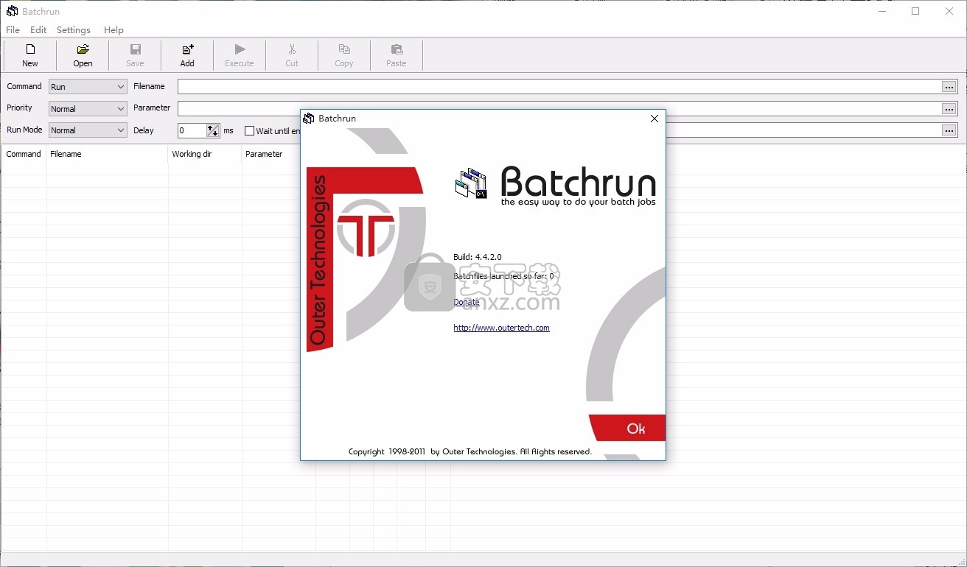Toggle the Wait until end checkbox
Screen dimensions: 967x567
coord(249,131)
